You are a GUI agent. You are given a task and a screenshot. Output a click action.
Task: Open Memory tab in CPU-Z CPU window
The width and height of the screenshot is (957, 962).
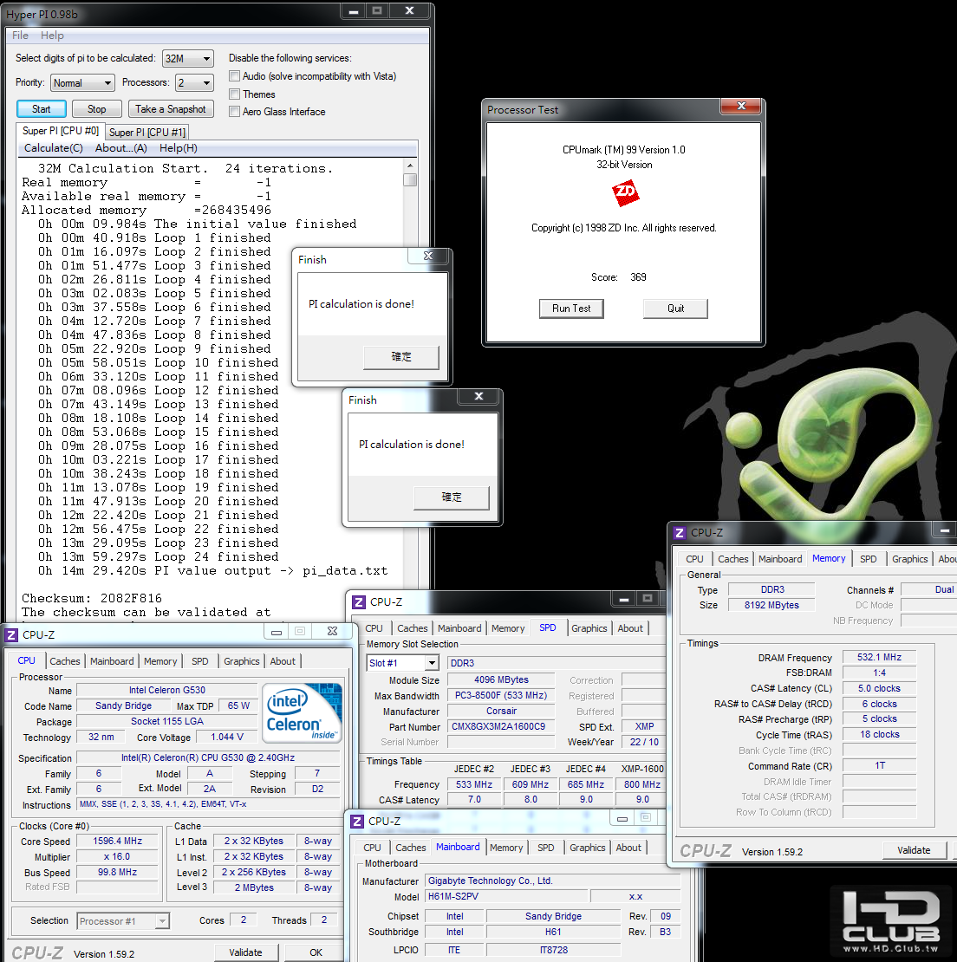tap(160, 660)
